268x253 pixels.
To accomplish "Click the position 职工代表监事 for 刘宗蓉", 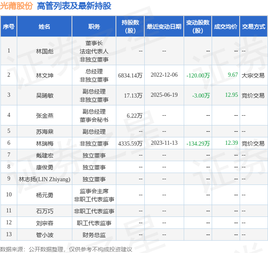I will click(94, 223).
